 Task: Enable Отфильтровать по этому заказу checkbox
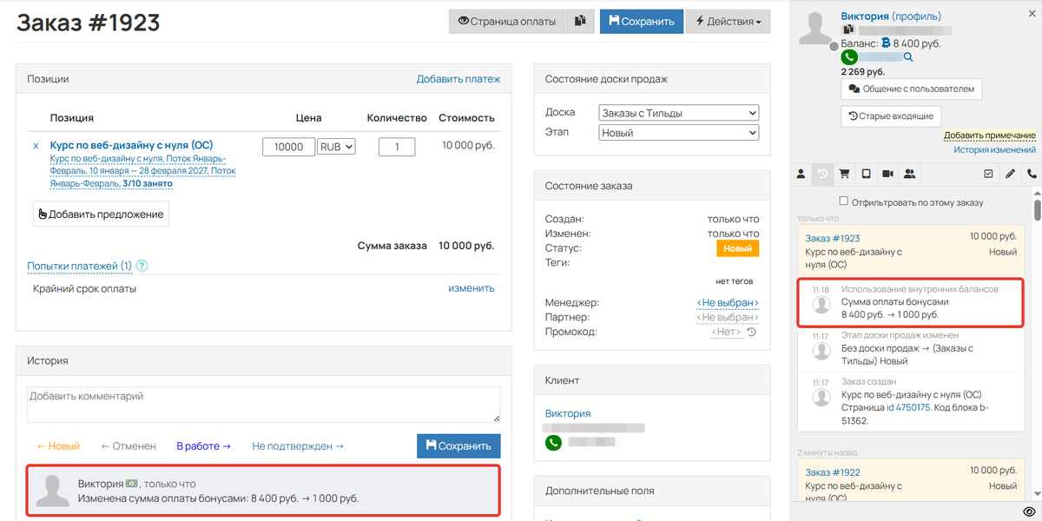(843, 202)
